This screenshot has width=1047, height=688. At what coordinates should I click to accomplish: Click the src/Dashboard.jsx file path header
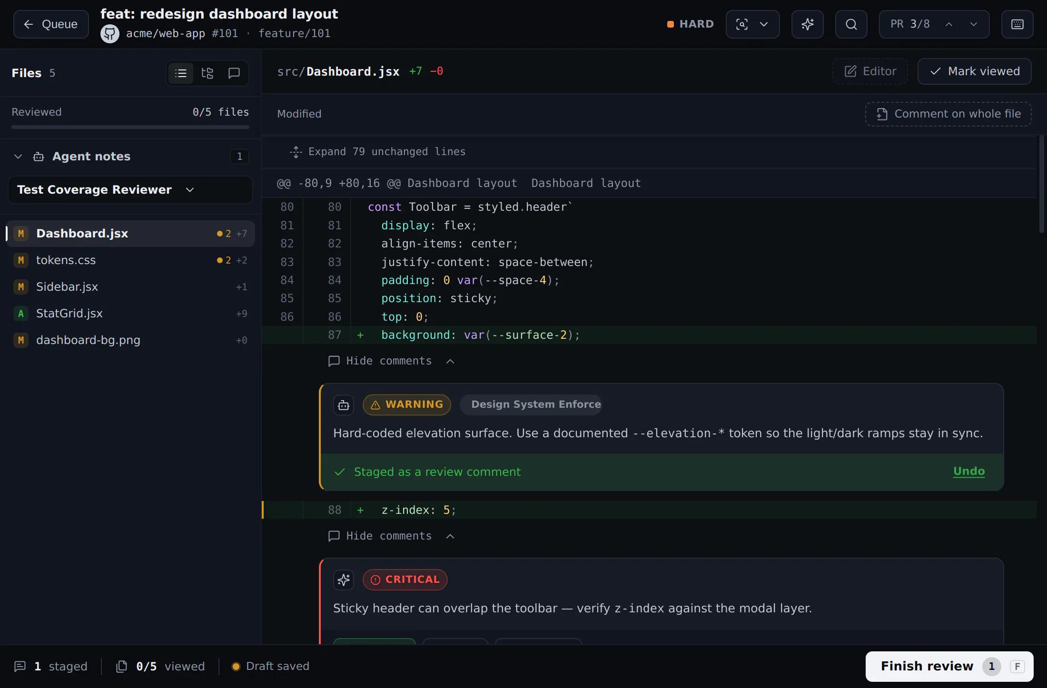coord(338,72)
